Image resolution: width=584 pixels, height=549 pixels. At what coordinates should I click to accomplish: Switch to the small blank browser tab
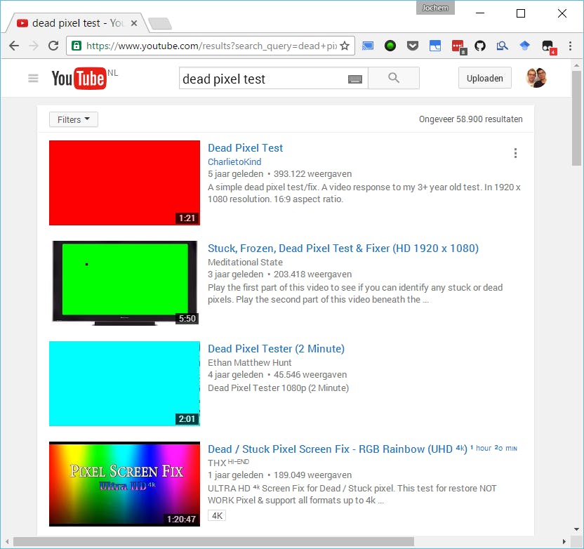(160, 21)
